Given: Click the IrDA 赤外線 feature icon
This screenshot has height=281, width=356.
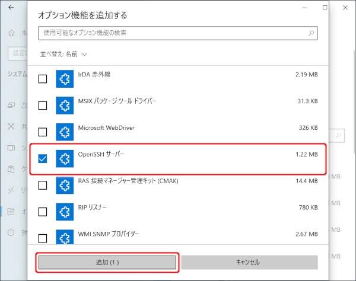Looking at the screenshot, I should tap(65, 79).
